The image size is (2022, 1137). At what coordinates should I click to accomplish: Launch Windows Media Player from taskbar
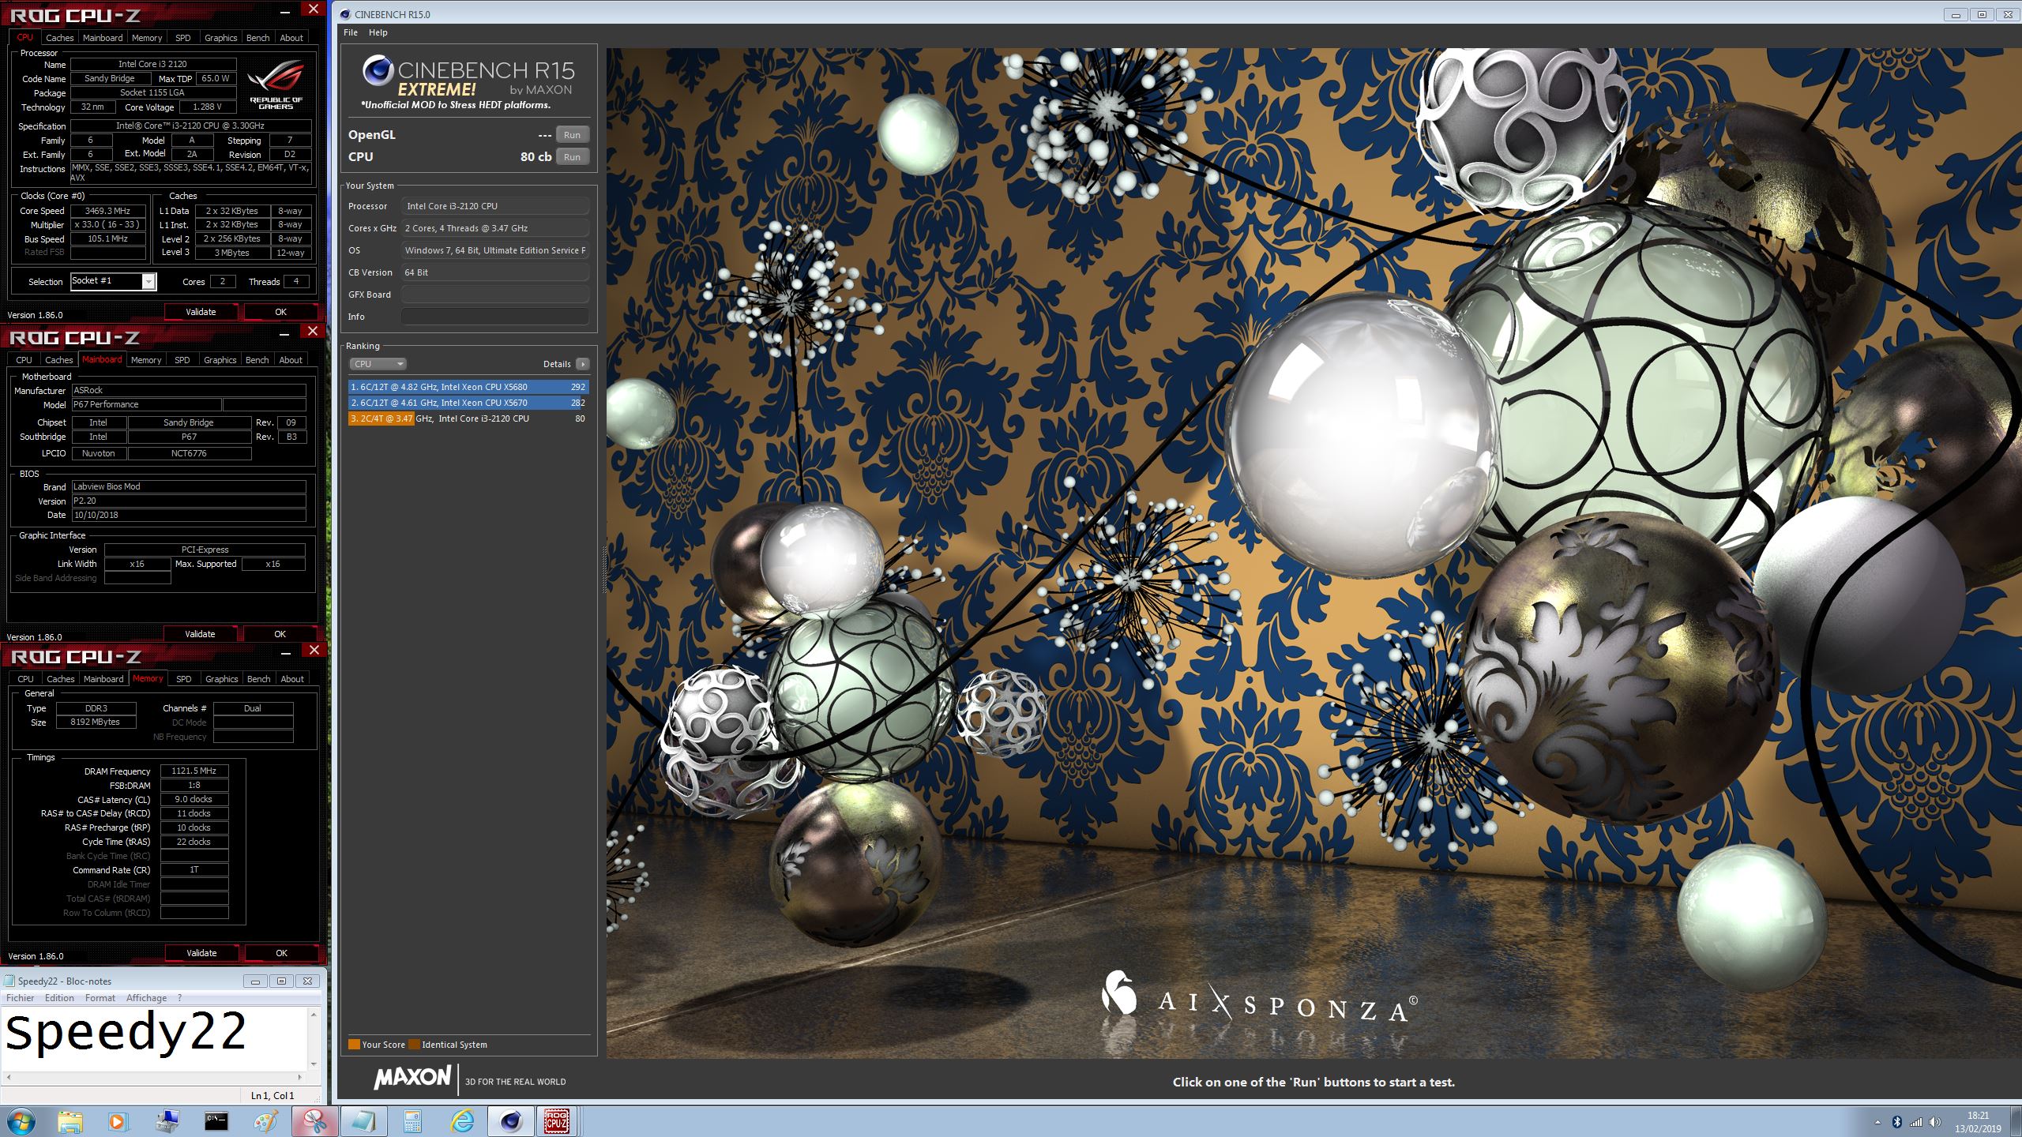coord(118,1121)
